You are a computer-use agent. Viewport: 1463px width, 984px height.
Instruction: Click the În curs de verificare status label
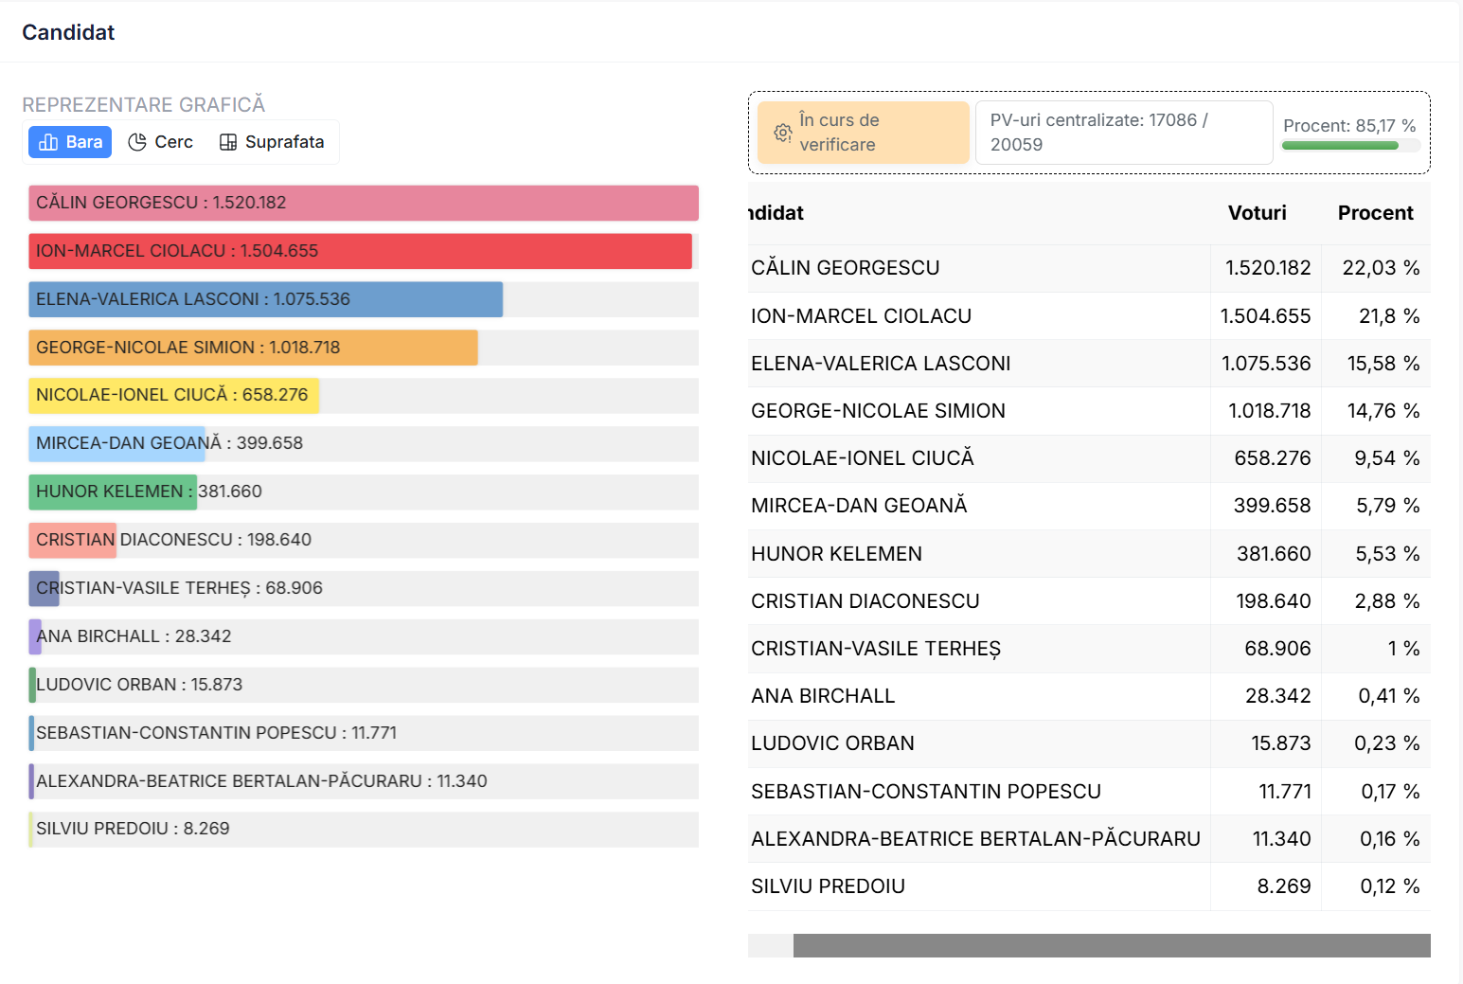point(839,133)
